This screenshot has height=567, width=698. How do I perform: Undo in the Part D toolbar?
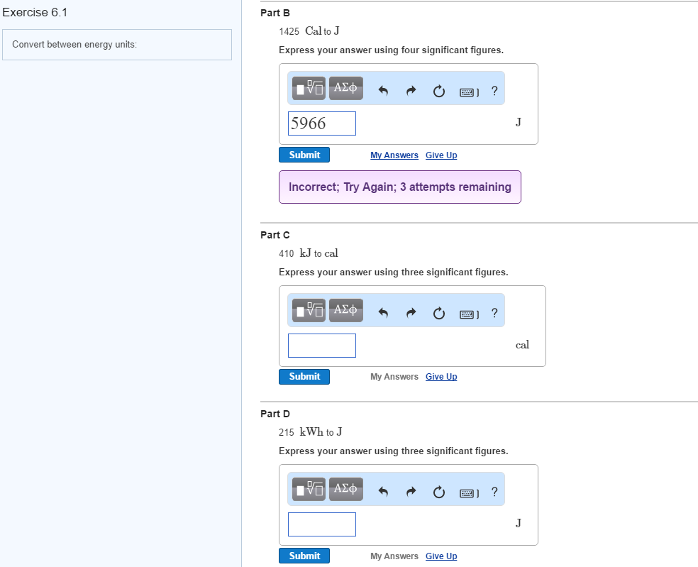pyautogui.click(x=383, y=491)
